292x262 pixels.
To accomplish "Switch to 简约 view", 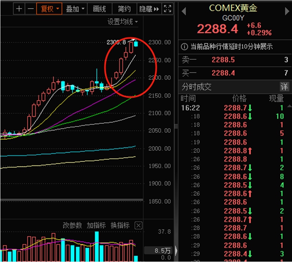I will click(124, 9).
